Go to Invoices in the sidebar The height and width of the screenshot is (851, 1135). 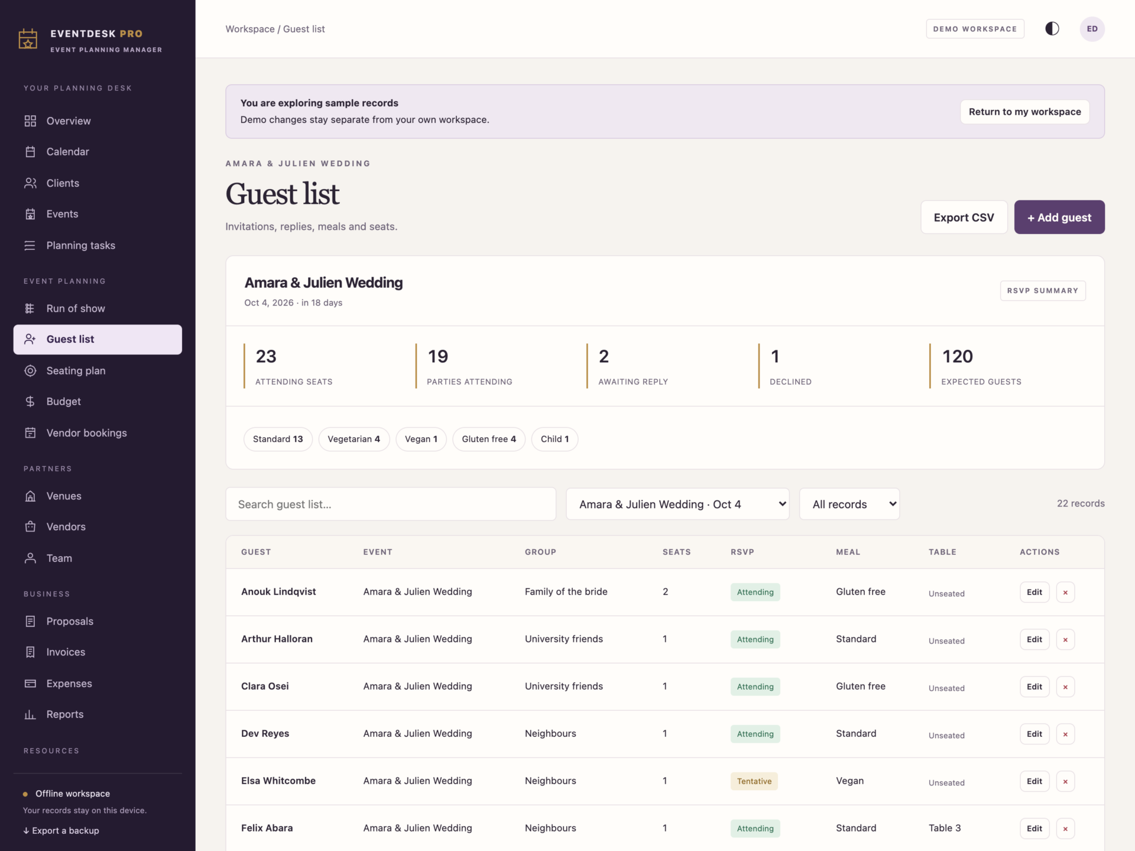[66, 652]
